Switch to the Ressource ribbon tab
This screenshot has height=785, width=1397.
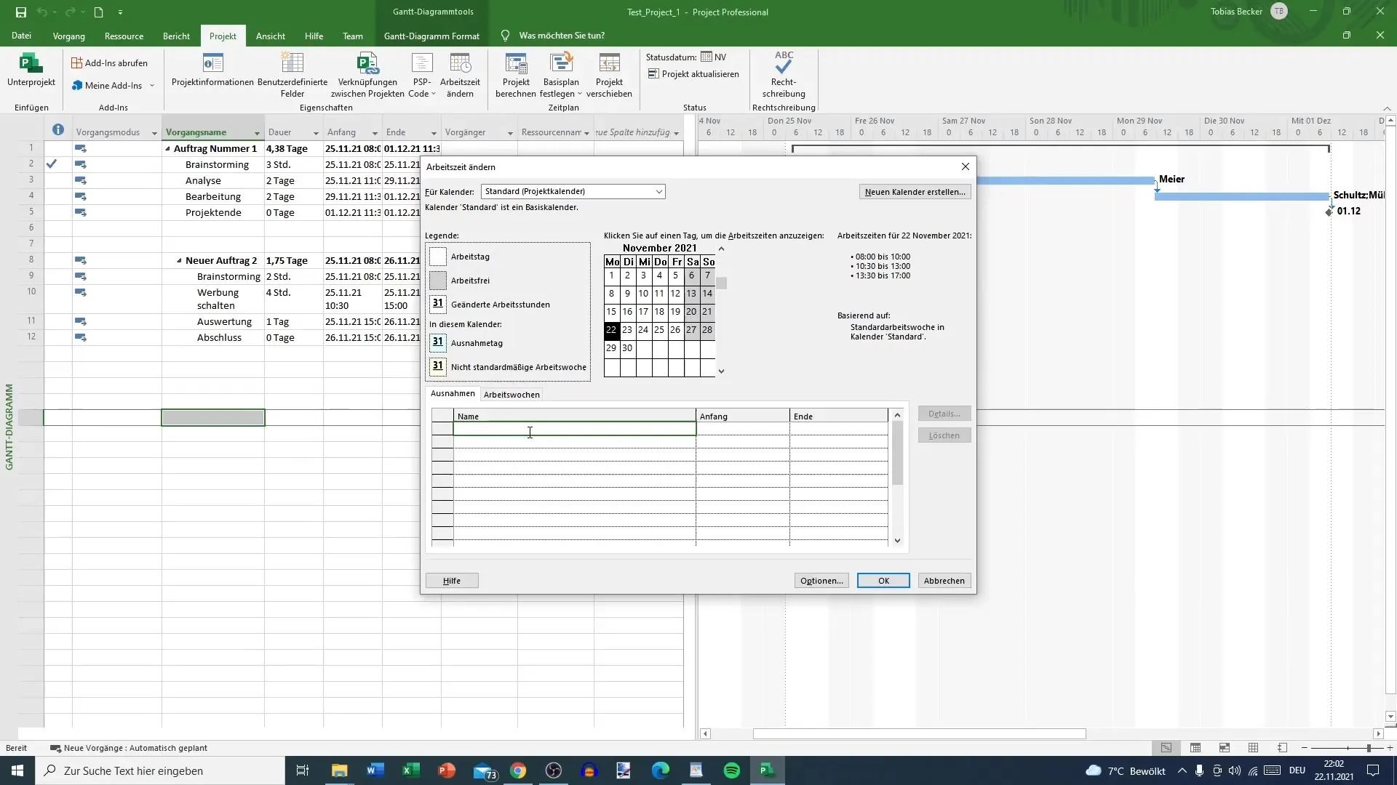click(x=124, y=36)
